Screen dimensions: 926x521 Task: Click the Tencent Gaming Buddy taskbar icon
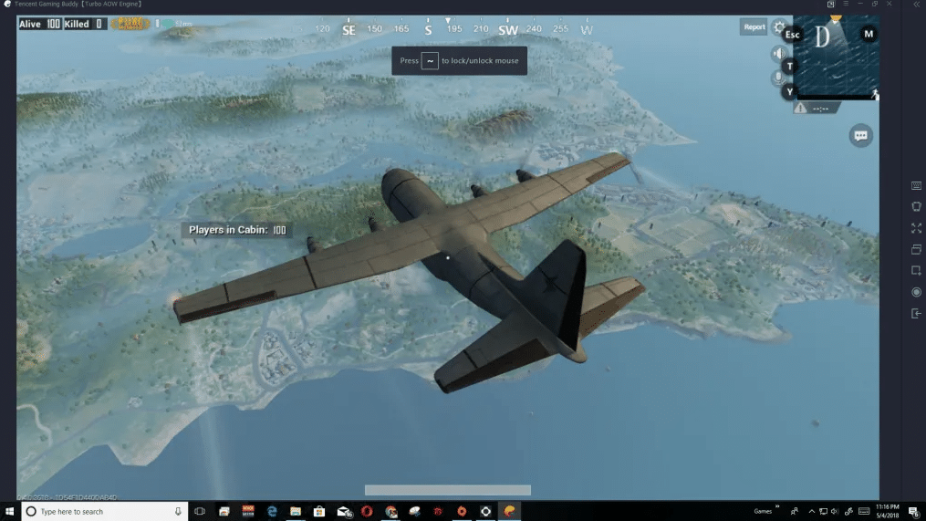pyautogui.click(x=510, y=511)
